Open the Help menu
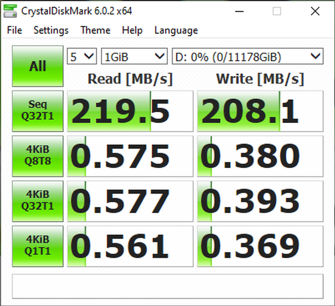The width and height of the screenshot is (335, 306). 132,30
